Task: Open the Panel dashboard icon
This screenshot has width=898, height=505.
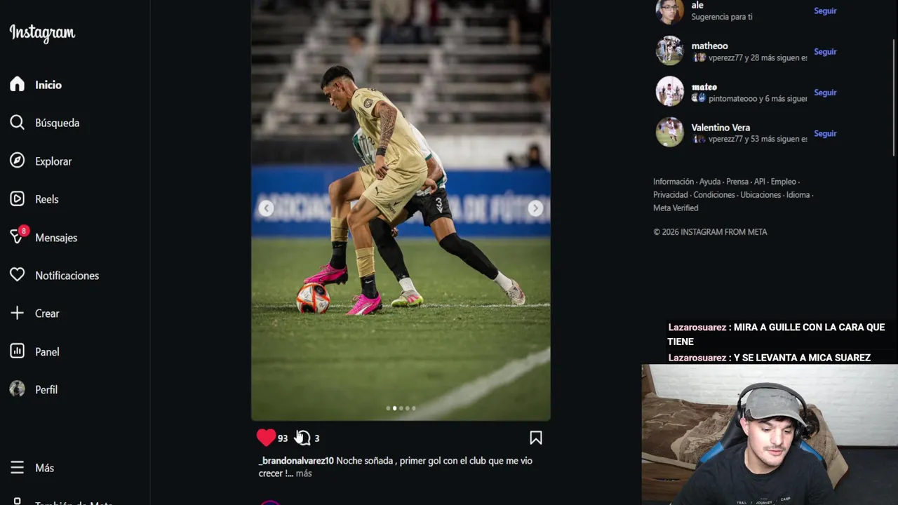Action: coord(17,351)
